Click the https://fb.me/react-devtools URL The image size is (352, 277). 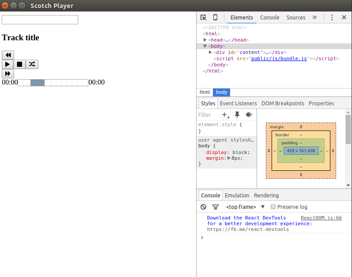(x=248, y=229)
